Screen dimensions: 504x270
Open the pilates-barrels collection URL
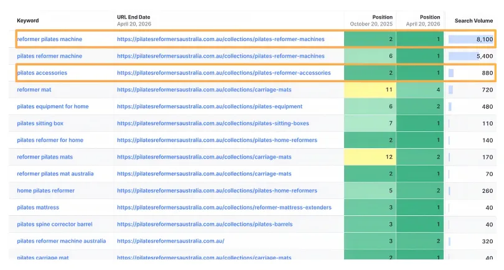[x=205, y=224]
